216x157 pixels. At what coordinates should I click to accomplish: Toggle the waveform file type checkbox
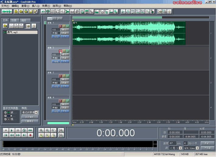click(5, 113)
